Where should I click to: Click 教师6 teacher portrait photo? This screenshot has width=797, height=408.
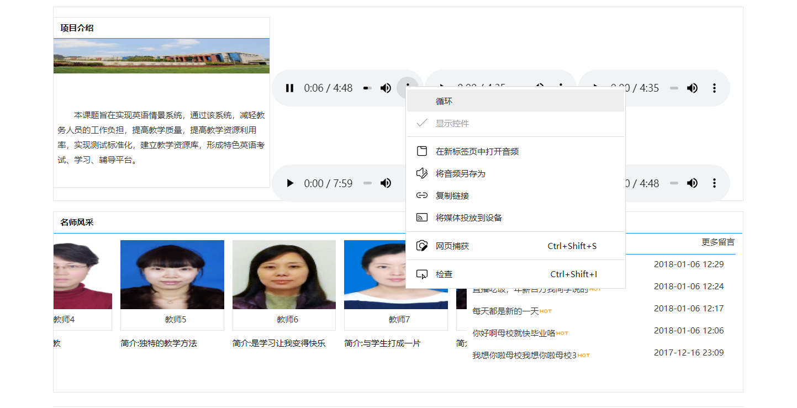click(x=283, y=274)
